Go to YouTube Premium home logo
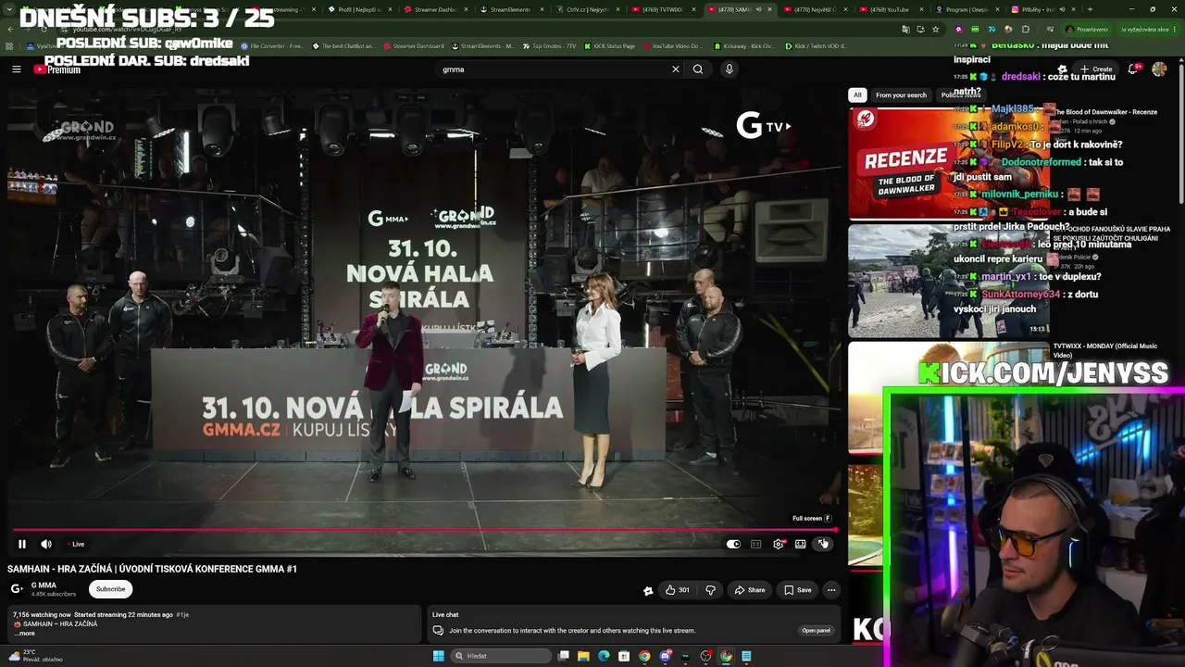Viewport: 1185px width, 667px height. pyautogui.click(x=57, y=69)
